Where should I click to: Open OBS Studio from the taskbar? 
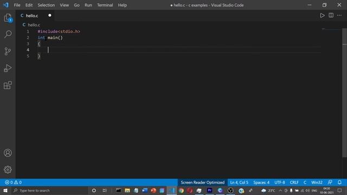coord(230,190)
